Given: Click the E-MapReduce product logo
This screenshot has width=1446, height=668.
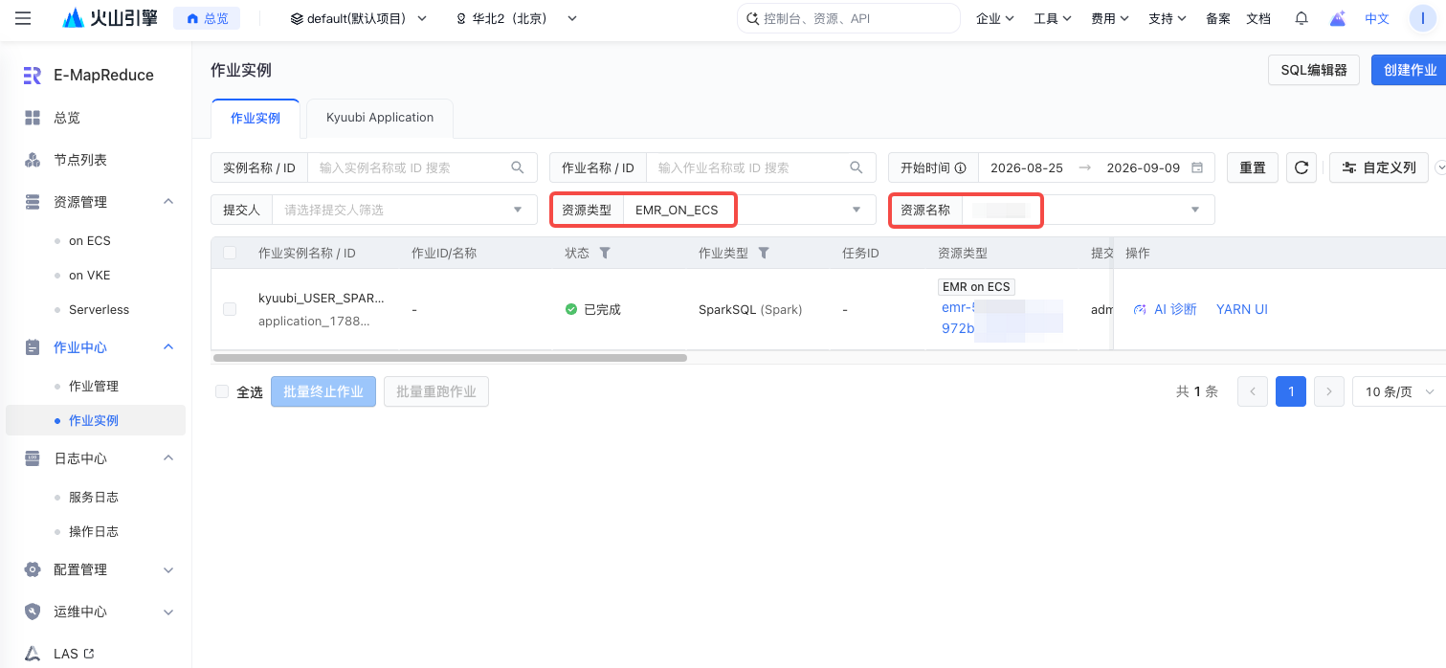Looking at the screenshot, I should coord(33,76).
